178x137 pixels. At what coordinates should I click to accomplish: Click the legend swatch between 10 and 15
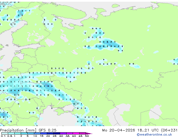37,133
